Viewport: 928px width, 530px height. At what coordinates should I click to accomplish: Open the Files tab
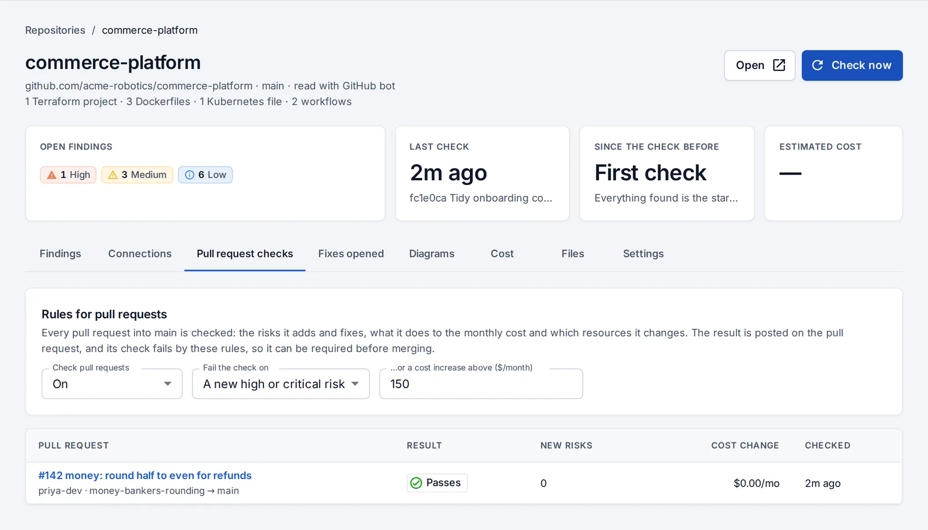572,253
